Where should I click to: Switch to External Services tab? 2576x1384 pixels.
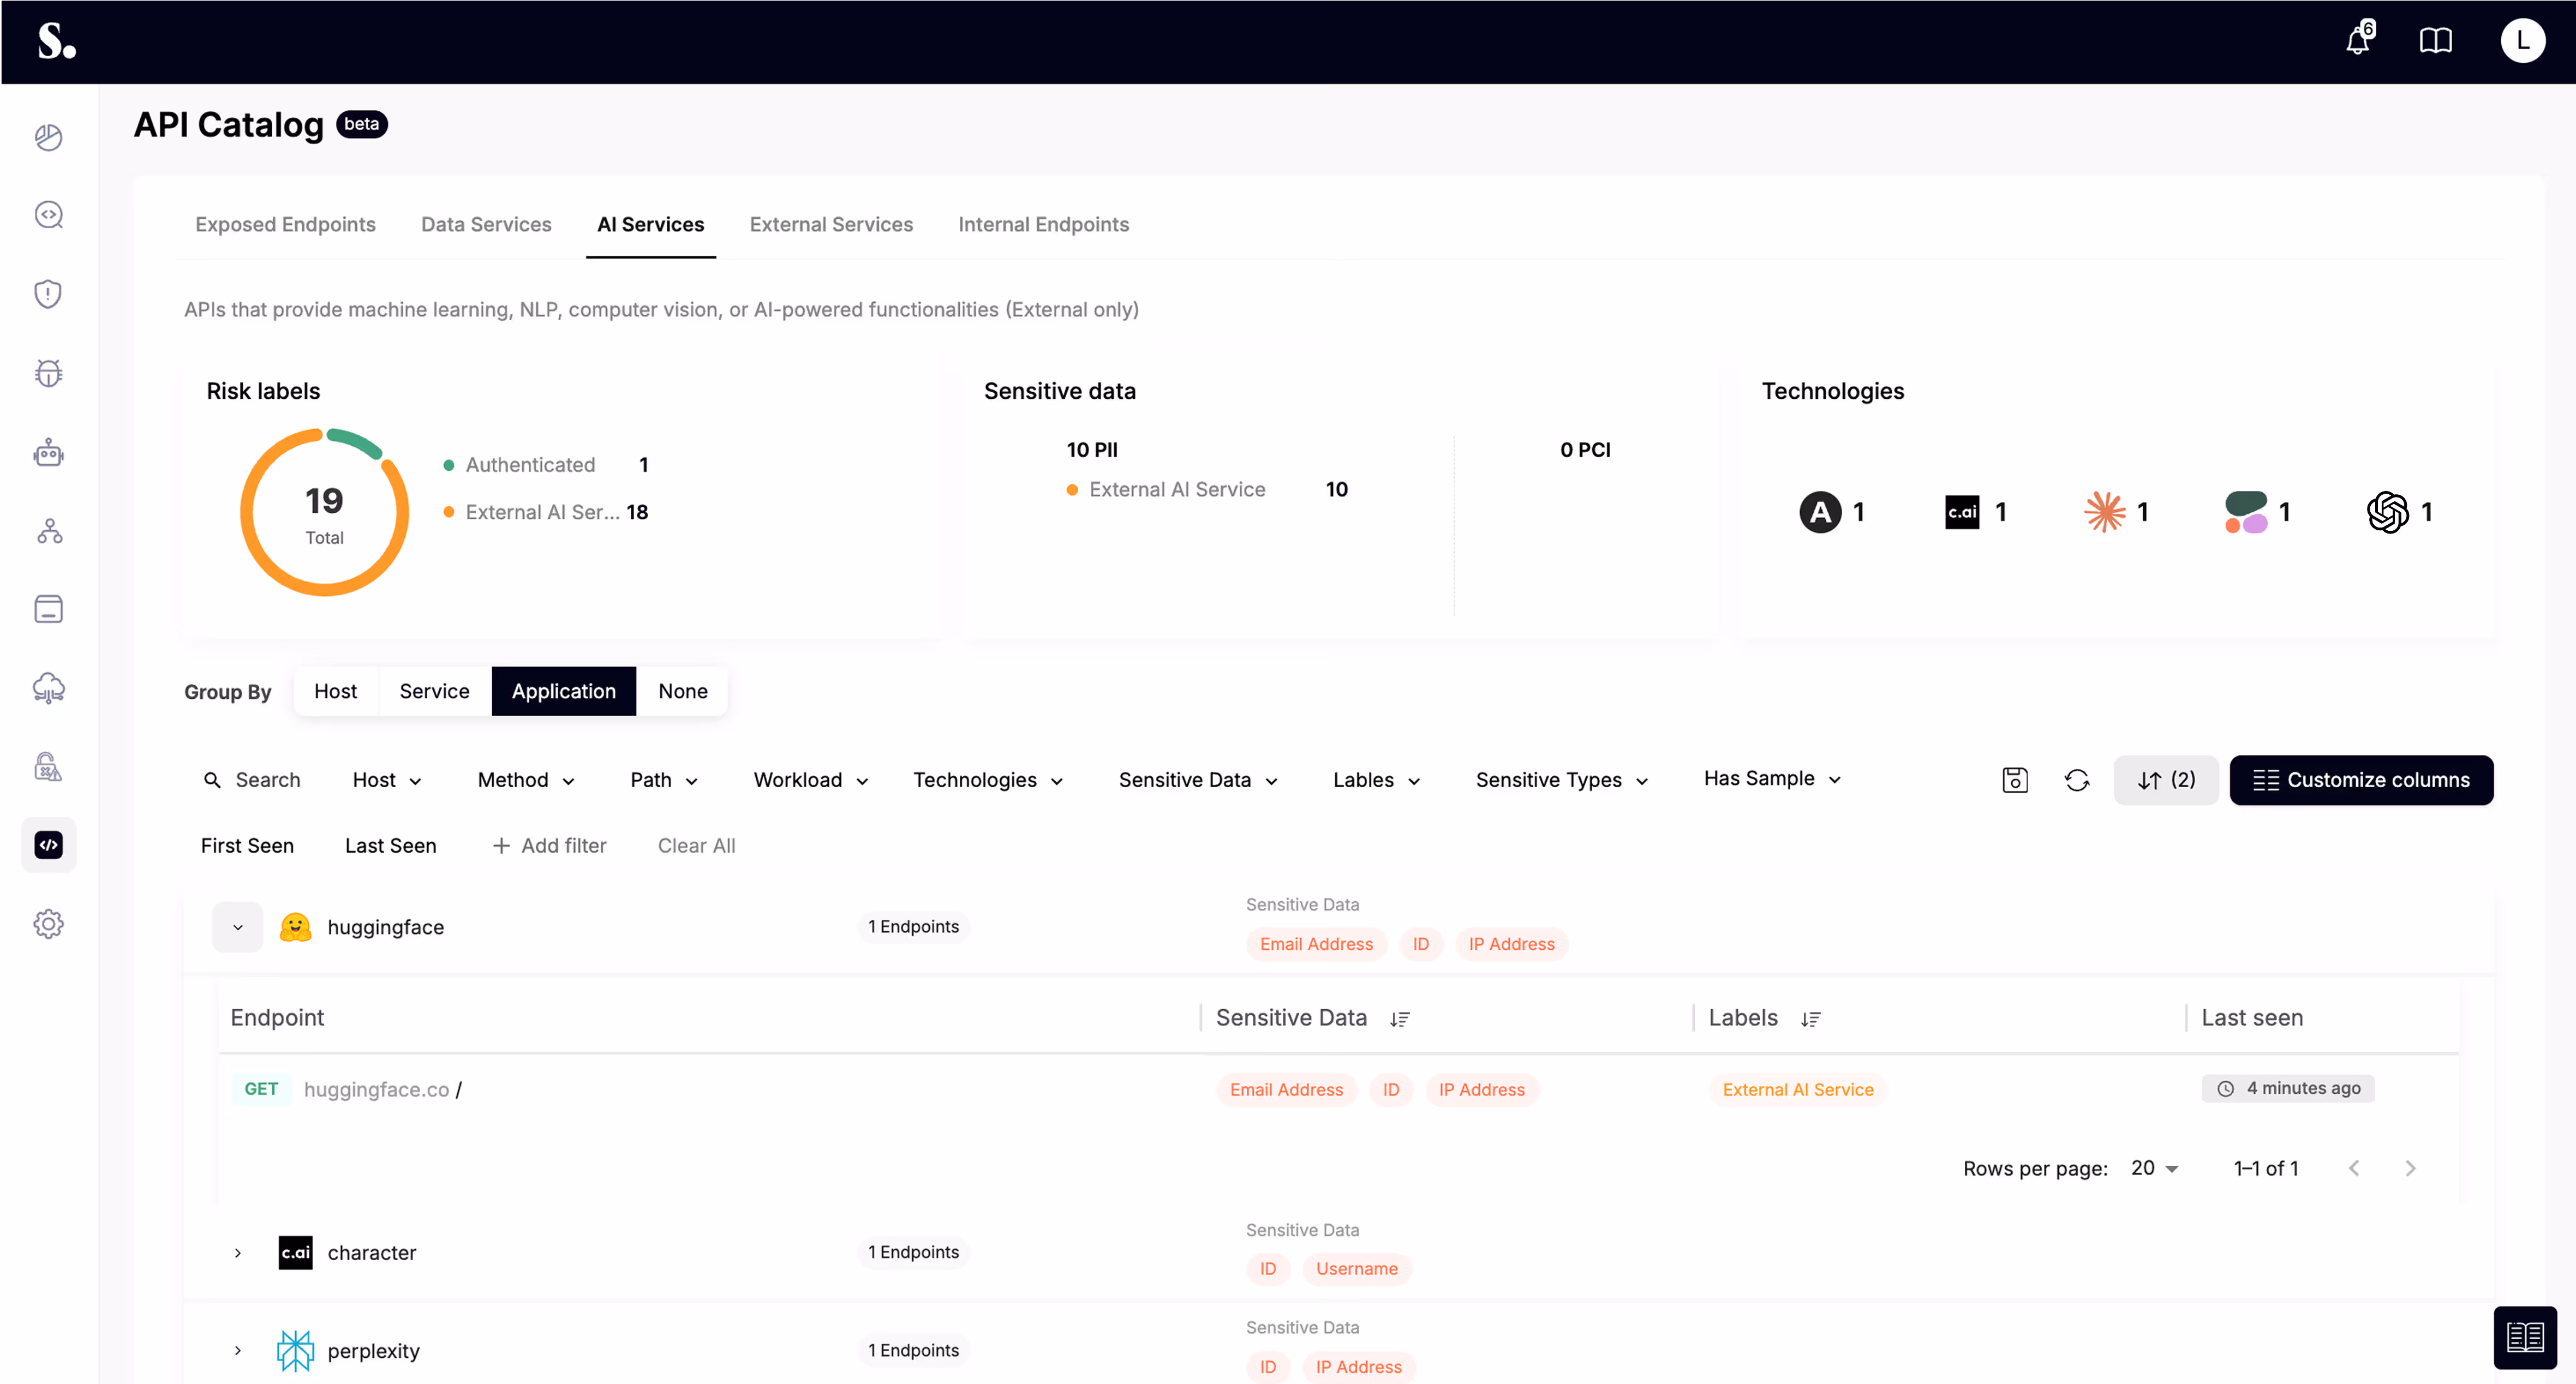pyautogui.click(x=831, y=225)
